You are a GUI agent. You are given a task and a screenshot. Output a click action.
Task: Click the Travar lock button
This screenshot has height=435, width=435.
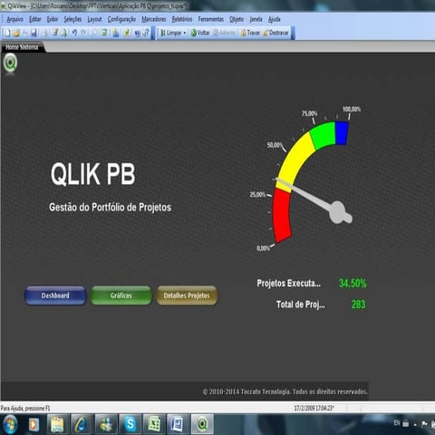pyautogui.click(x=250, y=33)
